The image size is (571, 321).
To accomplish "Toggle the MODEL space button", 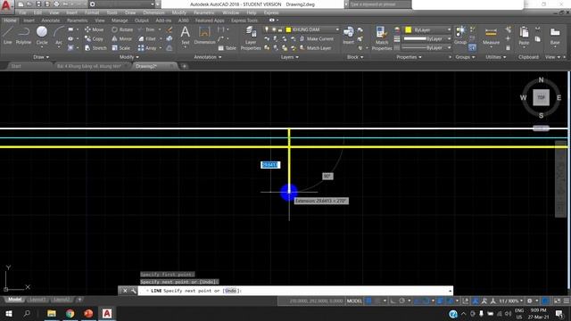I will (354, 301).
